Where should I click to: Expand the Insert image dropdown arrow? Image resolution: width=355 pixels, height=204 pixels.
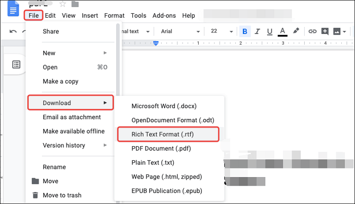[x=344, y=31]
